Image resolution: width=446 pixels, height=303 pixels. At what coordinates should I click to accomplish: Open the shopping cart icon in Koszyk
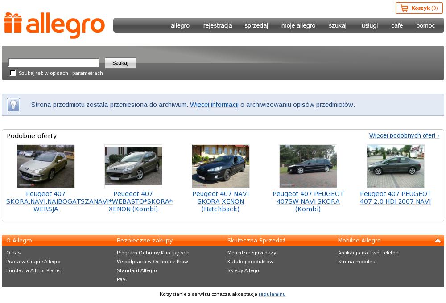click(x=404, y=8)
